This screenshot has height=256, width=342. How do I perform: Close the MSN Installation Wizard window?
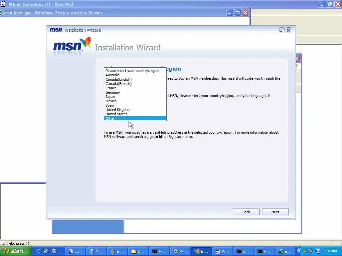(288, 30)
